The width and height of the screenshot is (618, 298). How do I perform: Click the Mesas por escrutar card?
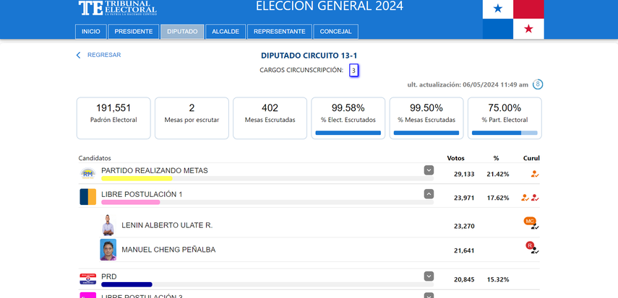click(x=192, y=118)
